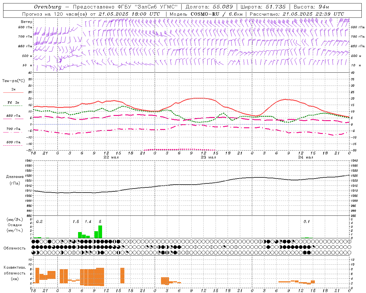
Task: Click the Orenburg station title
Action: pos(47,7)
